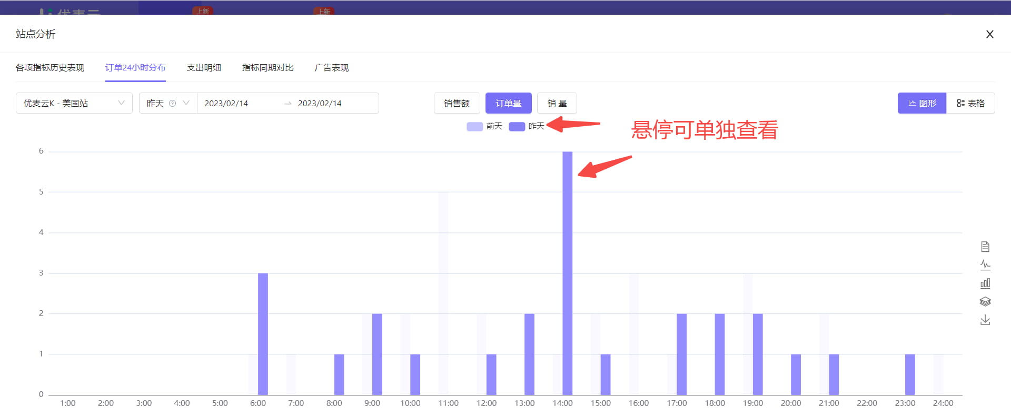
Task: Click the tallest 昨天 bar at 14:00
Action: [x=568, y=273]
